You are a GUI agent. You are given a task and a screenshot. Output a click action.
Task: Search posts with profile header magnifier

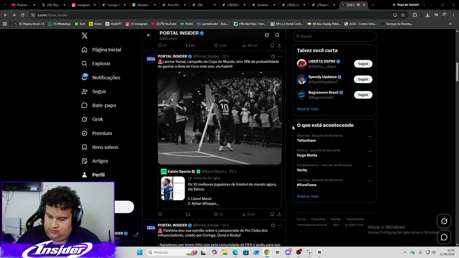click(x=277, y=35)
